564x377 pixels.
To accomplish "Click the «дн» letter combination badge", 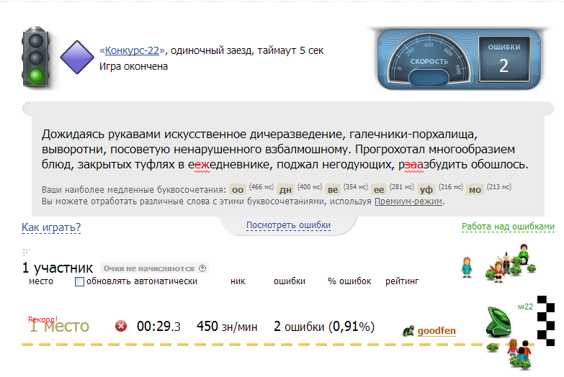I will click(285, 189).
